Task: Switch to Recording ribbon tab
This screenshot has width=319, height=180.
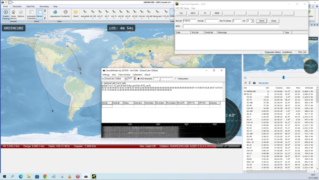Action: pos(44,7)
